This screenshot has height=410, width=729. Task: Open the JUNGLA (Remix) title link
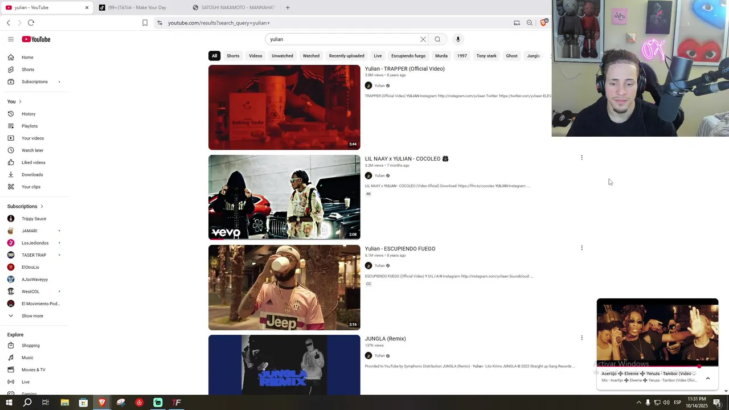coord(386,339)
